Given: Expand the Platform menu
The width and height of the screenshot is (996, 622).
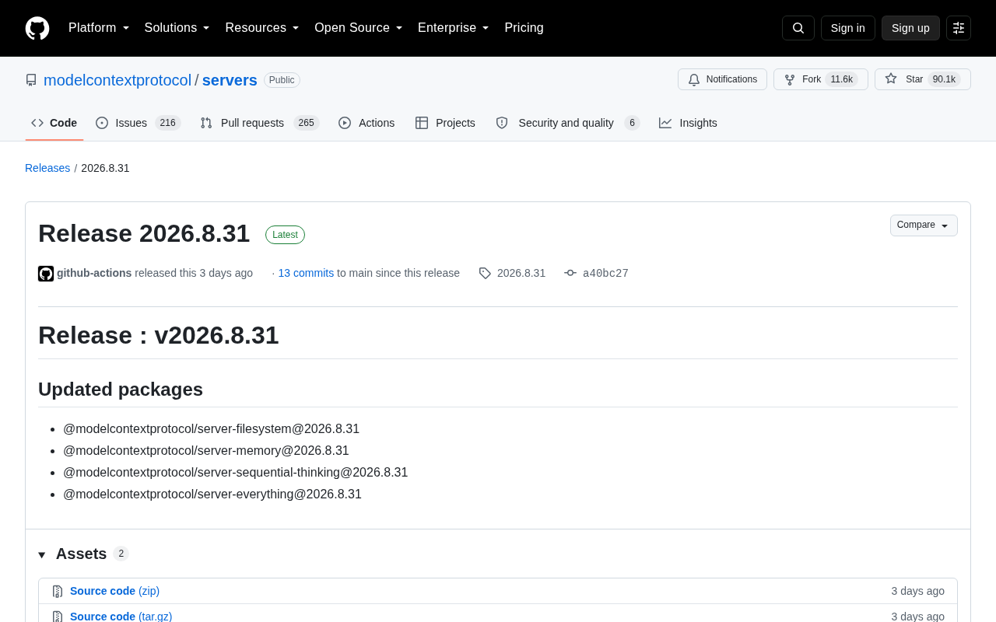Looking at the screenshot, I should click(99, 28).
